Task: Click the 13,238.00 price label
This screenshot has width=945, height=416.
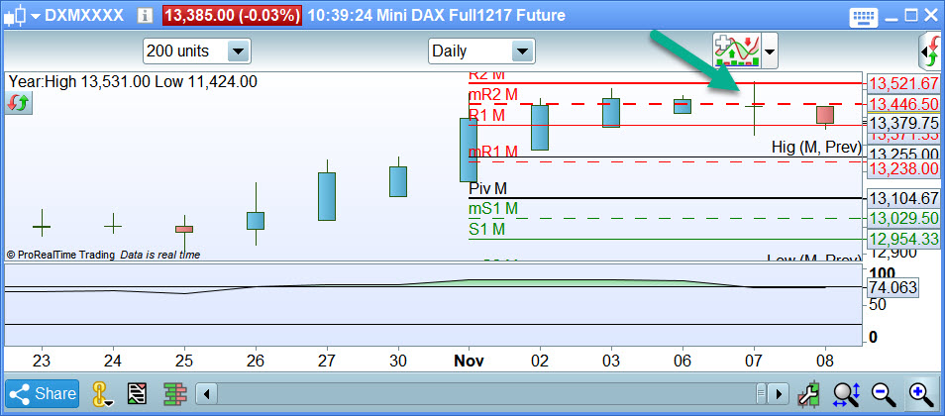Action: point(903,169)
